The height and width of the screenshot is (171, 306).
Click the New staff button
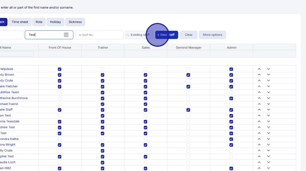[x=166, y=35]
